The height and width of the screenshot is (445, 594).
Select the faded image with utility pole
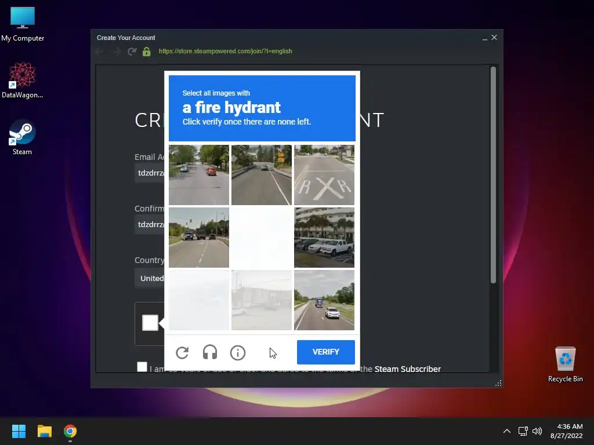click(262, 300)
